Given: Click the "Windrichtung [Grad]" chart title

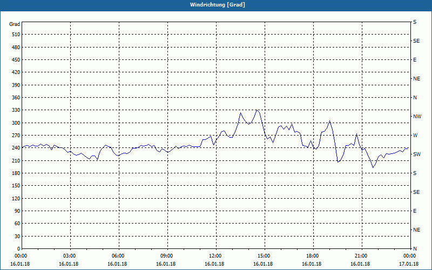Looking at the screenshot, I should (x=218, y=5).
